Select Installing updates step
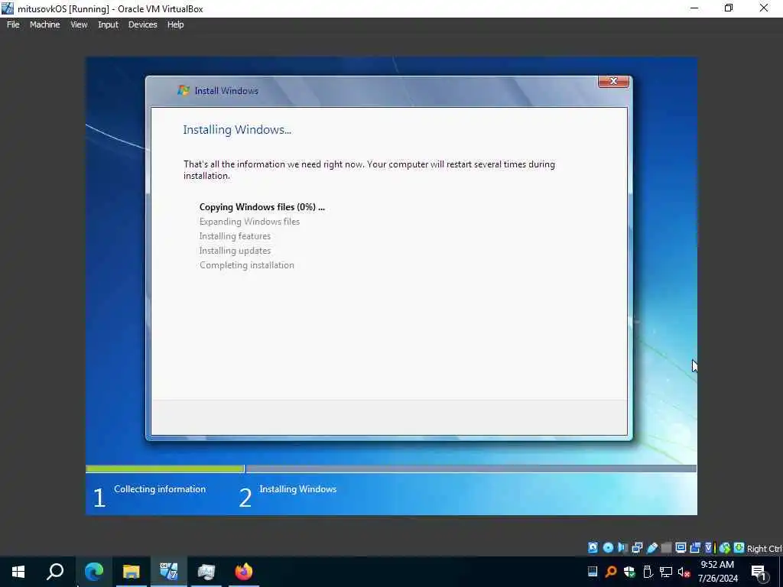 tap(235, 251)
